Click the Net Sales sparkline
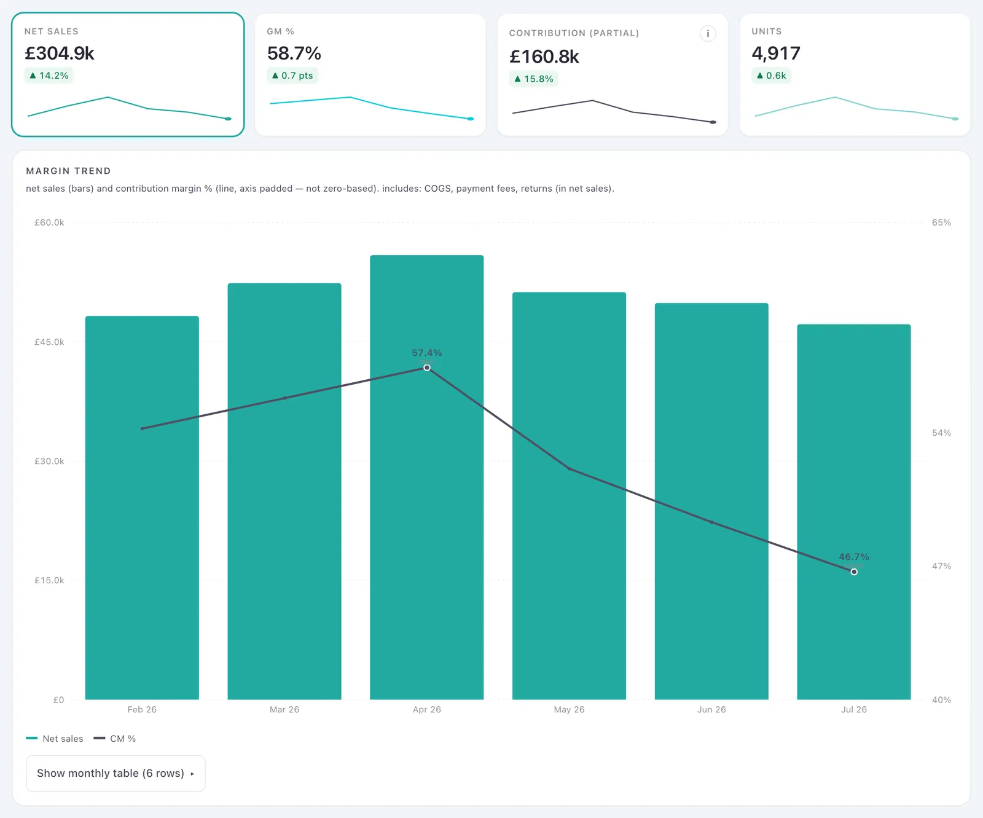983x818 pixels. (x=129, y=108)
